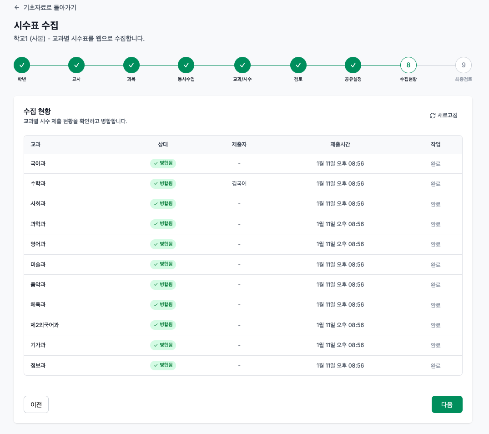Click the back arrow icon at top
The height and width of the screenshot is (434, 489).
click(17, 7)
